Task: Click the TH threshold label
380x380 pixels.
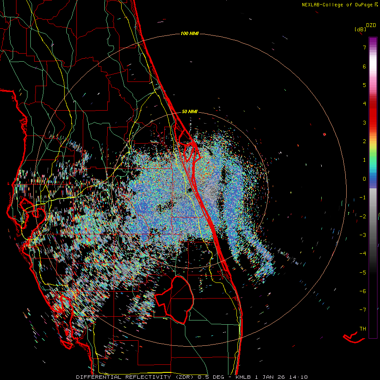Action: pyautogui.click(x=363, y=329)
